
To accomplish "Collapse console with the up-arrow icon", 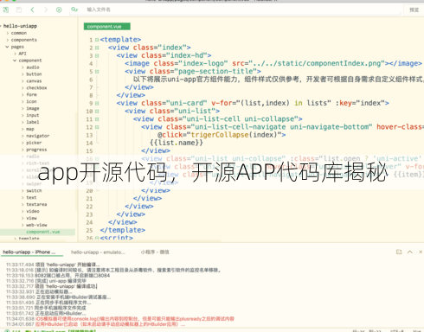I will point(410,252).
